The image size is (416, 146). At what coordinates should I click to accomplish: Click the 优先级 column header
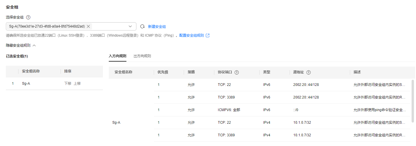[x=163, y=72]
